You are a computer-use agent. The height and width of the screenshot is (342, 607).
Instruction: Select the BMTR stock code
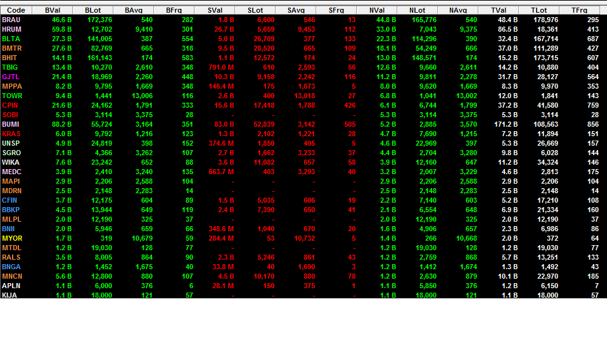pos(11,48)
